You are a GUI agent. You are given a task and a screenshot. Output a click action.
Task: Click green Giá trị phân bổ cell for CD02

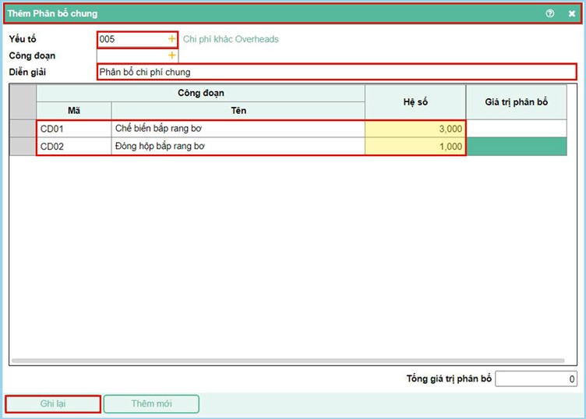(516, 146)
